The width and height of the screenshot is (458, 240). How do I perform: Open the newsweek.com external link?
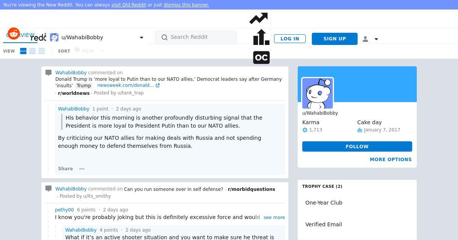[128, 85]
